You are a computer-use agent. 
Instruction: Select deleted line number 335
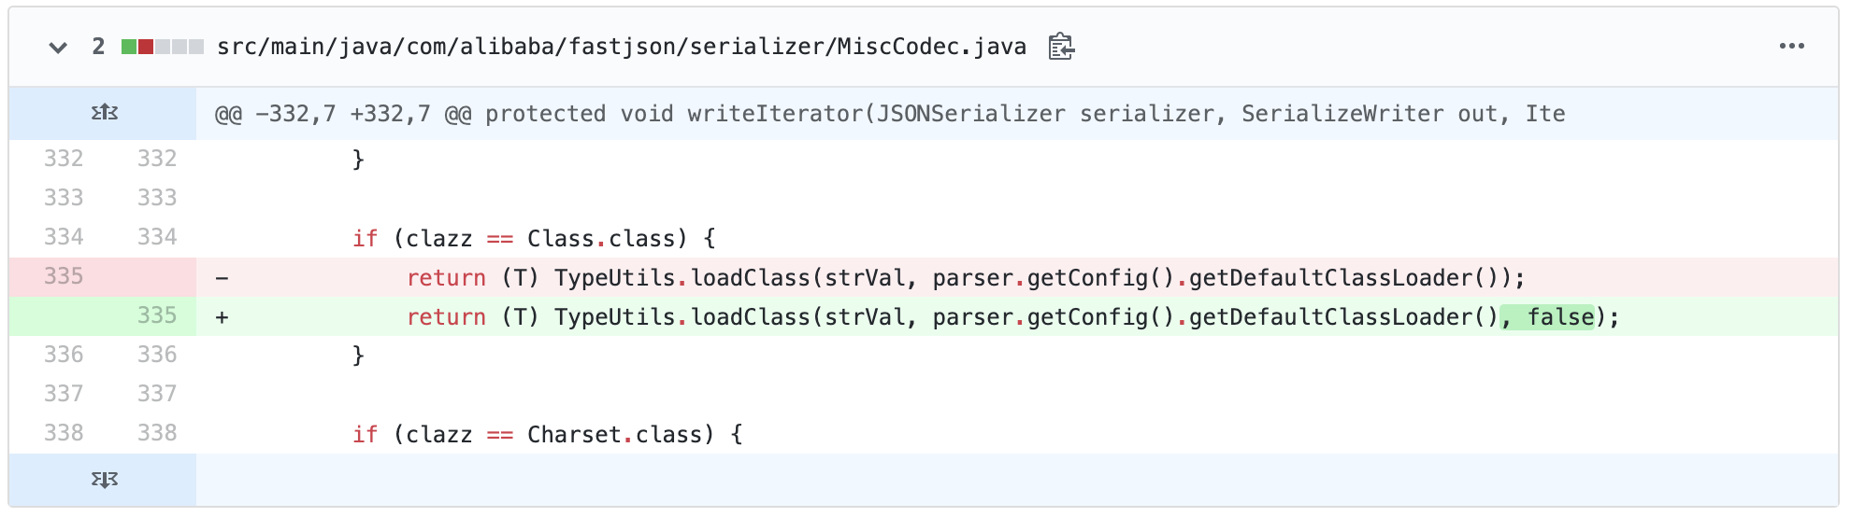(x=64, y=276)
